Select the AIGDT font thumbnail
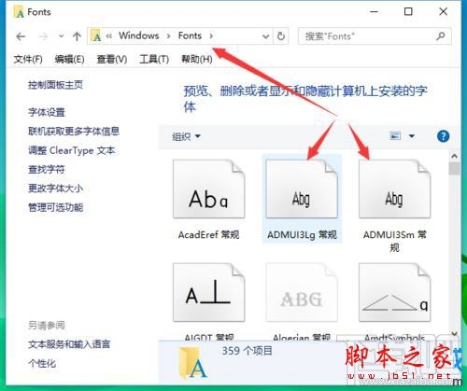Viewport: 467px width, 391px height. tap(208, 292)
